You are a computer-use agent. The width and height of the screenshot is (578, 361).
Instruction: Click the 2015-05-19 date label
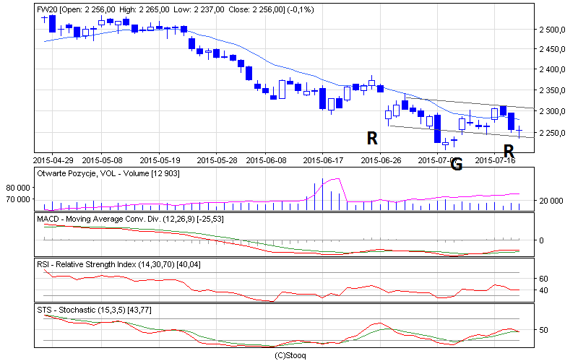tap(160, 160)
